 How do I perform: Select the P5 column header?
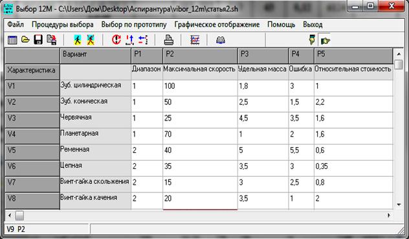(x=353, y=56)
